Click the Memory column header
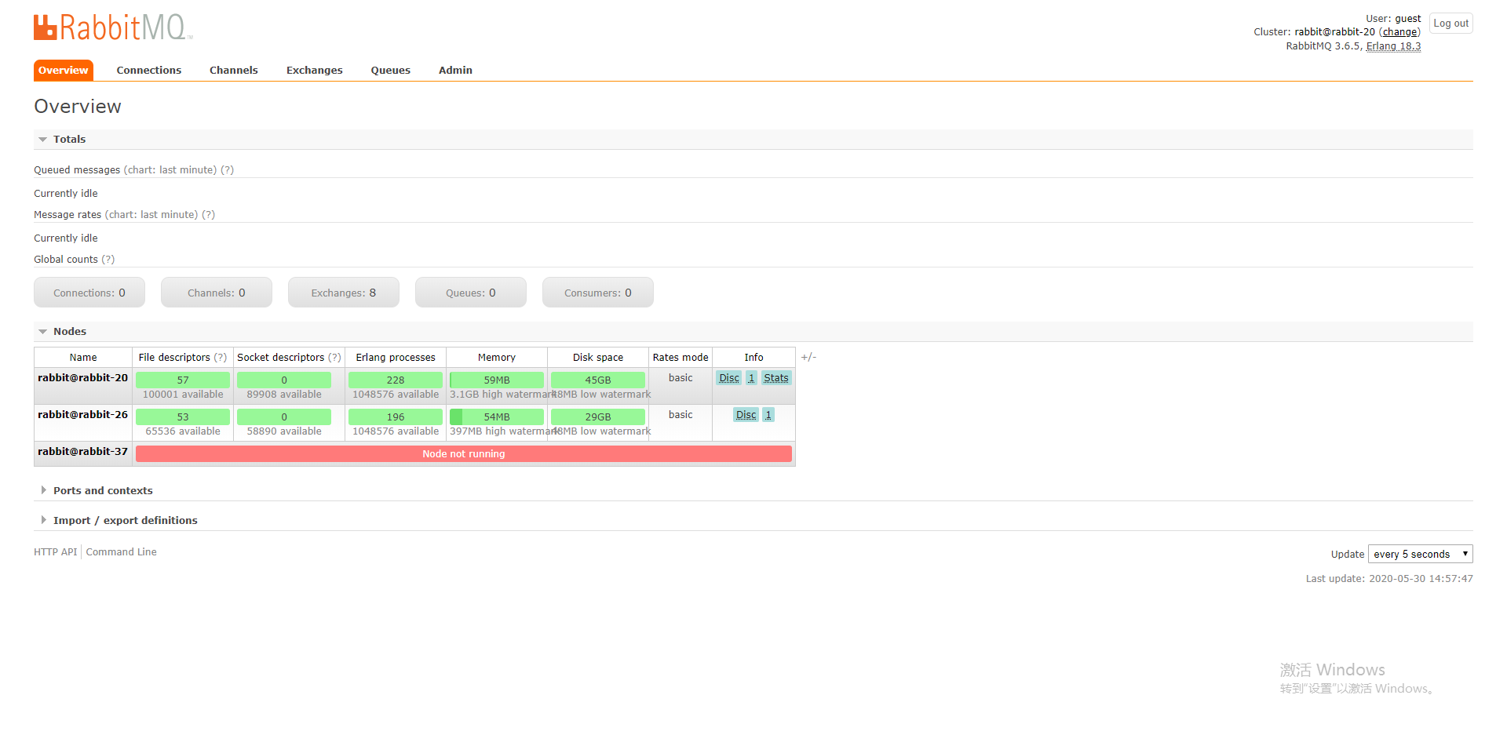This screenshot has height=735, width=1507. click(x=497, y=358)
